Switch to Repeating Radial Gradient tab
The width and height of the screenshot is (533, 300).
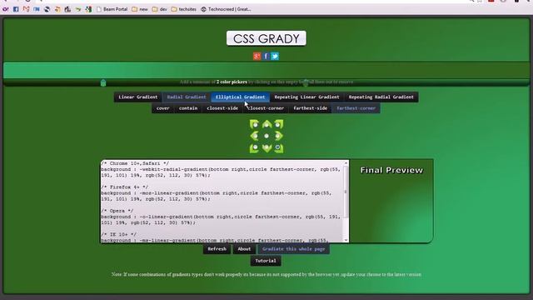click(381, 97)
